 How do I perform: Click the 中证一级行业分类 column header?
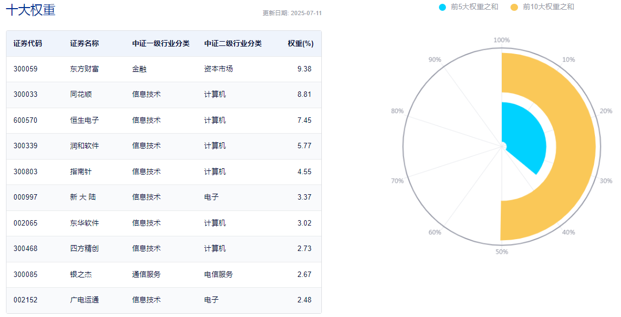(x=161, y=43)
